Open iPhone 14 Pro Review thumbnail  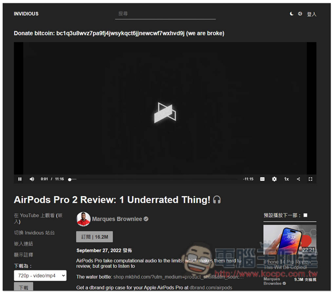point(290,240)
